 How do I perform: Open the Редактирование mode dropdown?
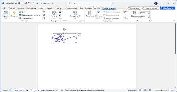click(150, 8)
